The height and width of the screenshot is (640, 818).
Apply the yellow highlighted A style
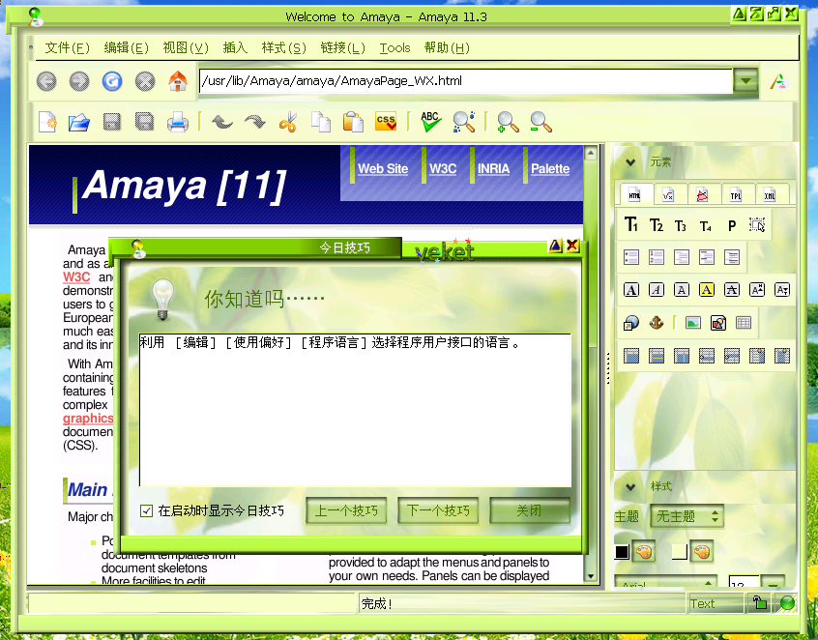pos(707,290)
